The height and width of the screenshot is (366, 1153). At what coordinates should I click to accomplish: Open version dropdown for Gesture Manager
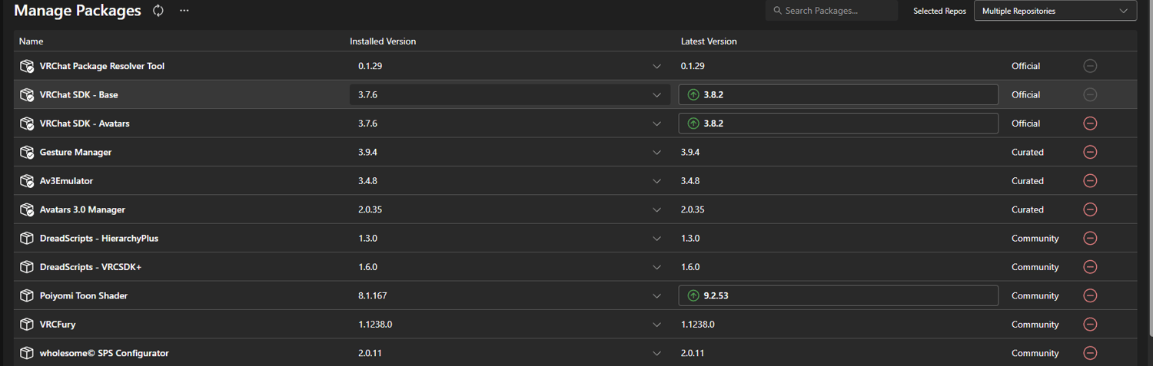coord(657,152)
